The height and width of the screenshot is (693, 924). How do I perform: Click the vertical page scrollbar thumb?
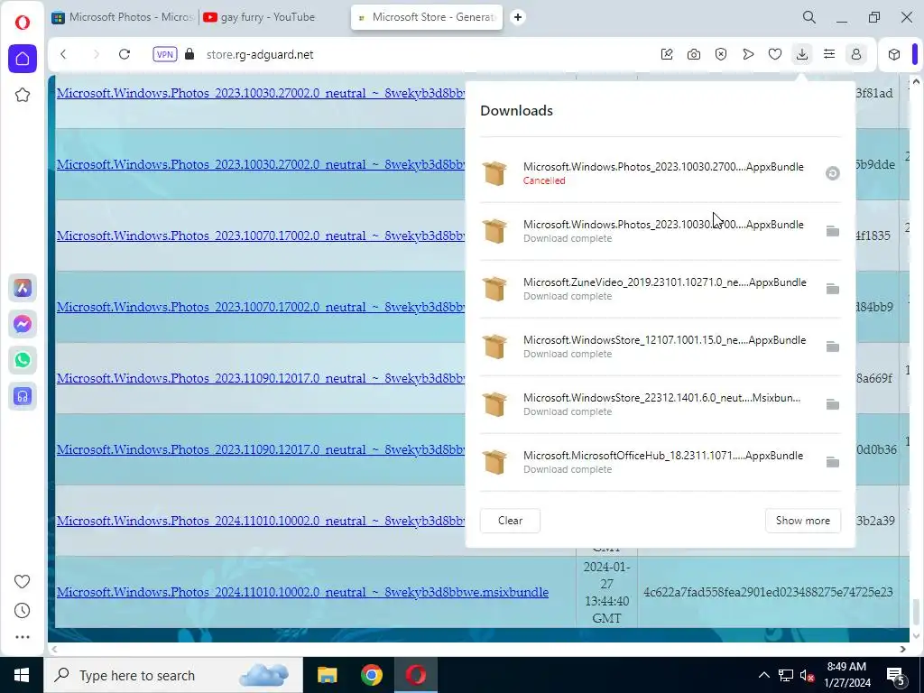click(x=916, y=611)
